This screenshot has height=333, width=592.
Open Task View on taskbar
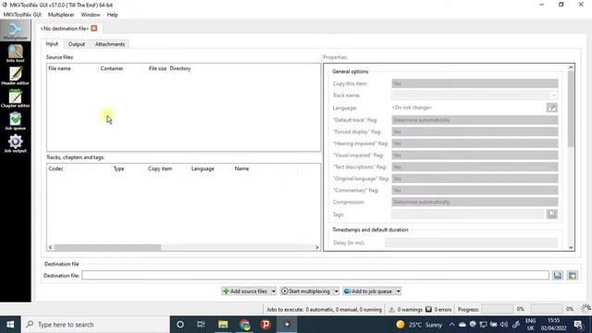click(x=201, y=325)
